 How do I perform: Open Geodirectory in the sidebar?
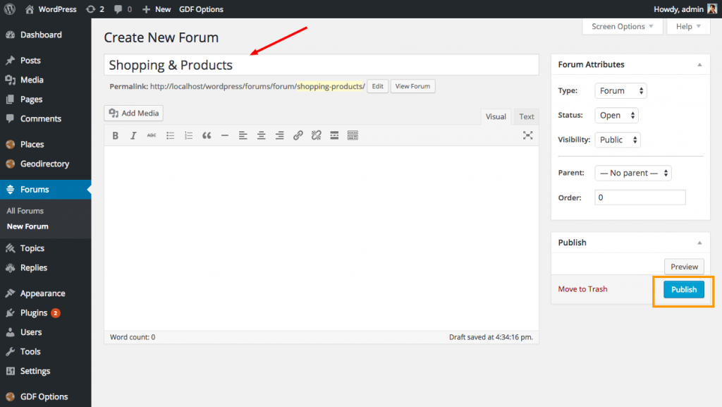tap(46, 164)
